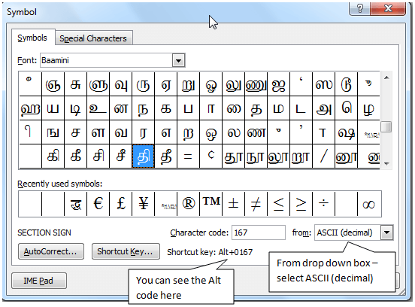Select the ஹ character cell
Screen dimensions: 415x307
click(30, 108)
